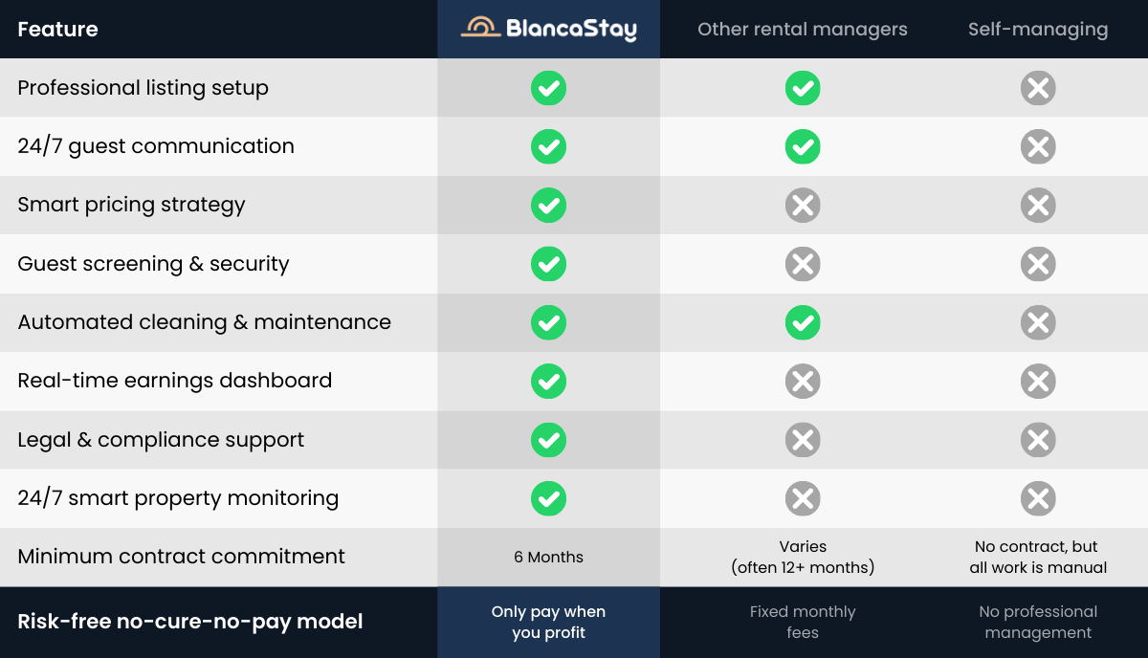Click Self-managing cross for Smart pricing strategy

click(x=1038, y=206)
